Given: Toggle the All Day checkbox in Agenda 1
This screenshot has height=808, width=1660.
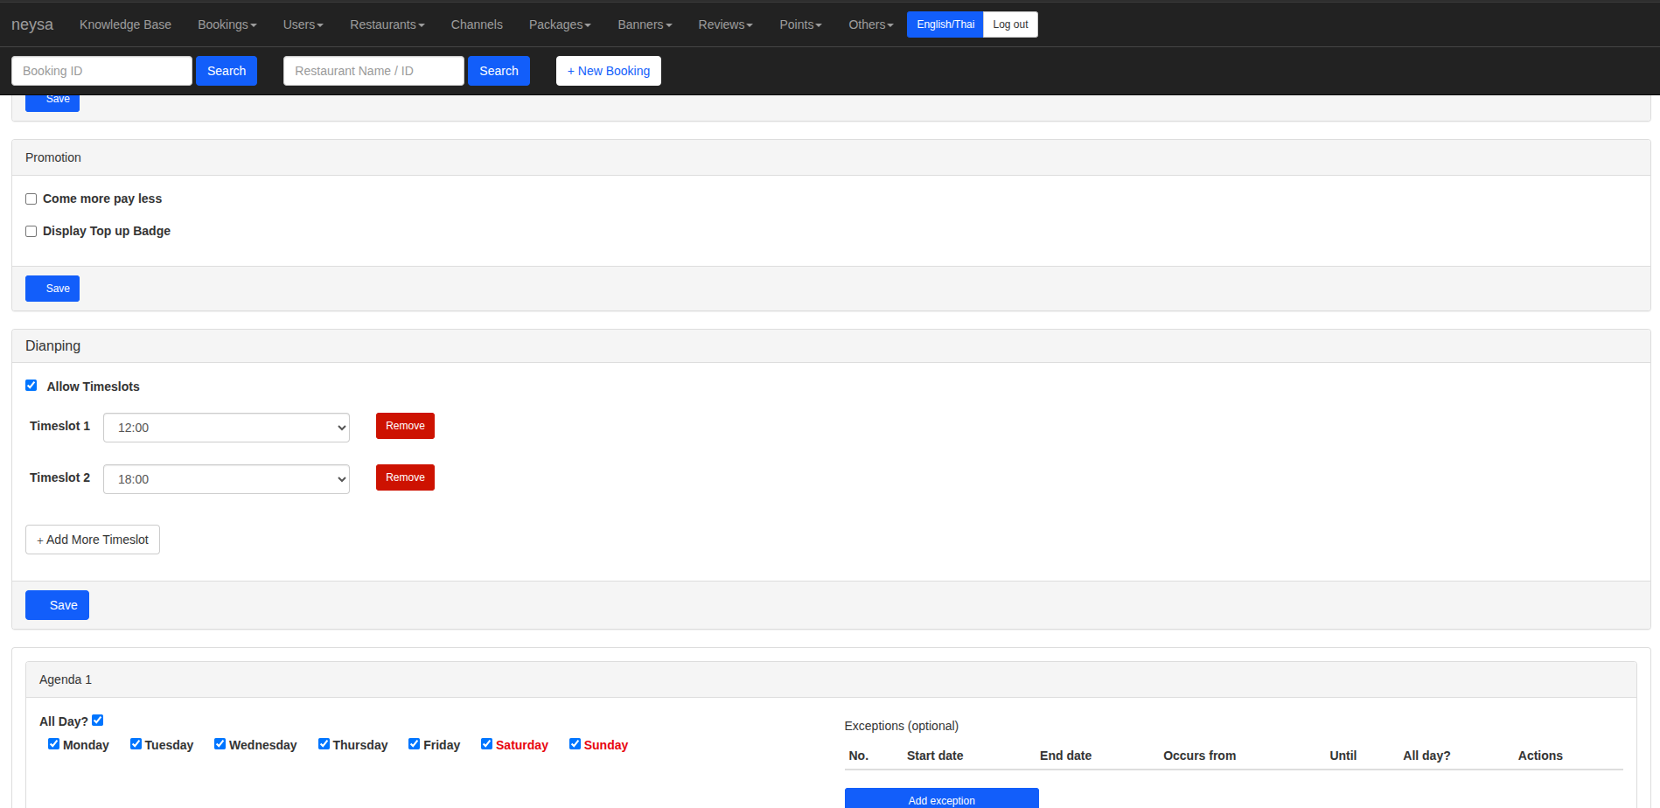Looking at the screenshot, I should (98, 721).
